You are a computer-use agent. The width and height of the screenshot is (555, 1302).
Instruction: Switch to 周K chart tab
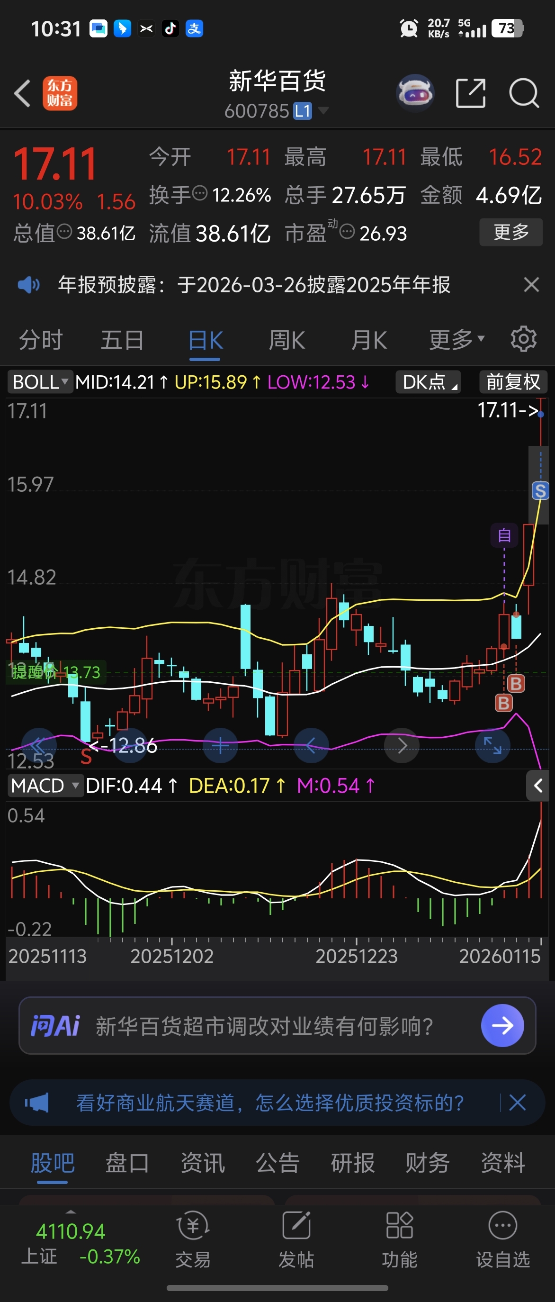point(286,340)
